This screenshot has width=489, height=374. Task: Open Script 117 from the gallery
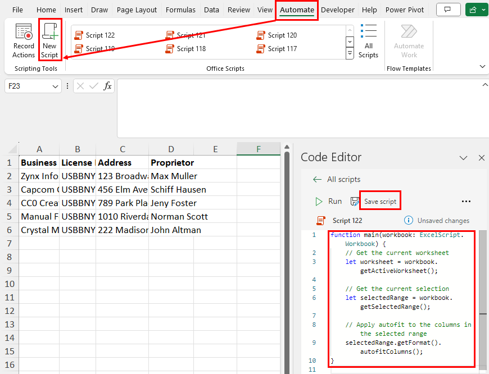pos(277,49)
